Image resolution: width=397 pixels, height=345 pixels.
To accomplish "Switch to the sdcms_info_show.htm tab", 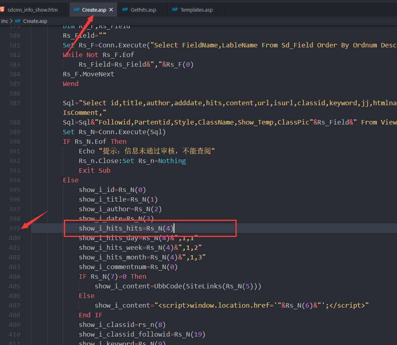I will [x=33, y=10].
